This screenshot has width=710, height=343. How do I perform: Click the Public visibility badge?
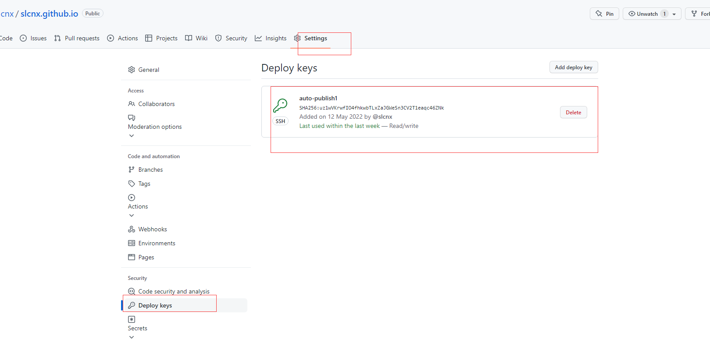93,14
